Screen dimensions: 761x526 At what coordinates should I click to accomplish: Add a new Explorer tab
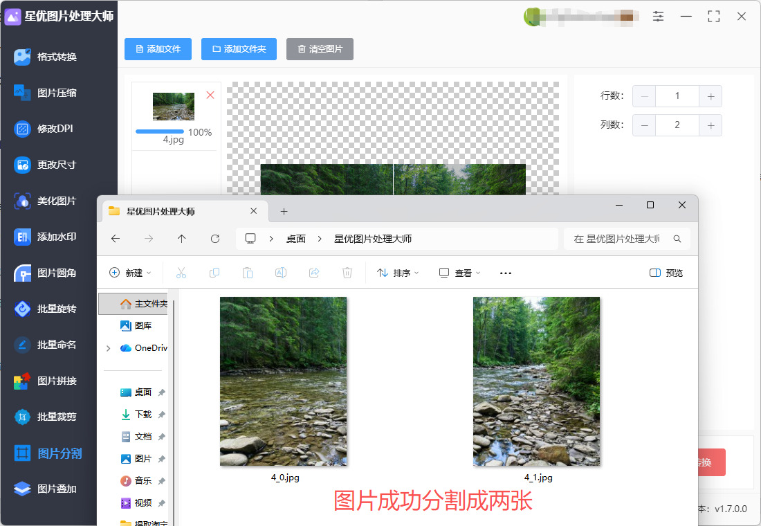(x=284, y=211)
